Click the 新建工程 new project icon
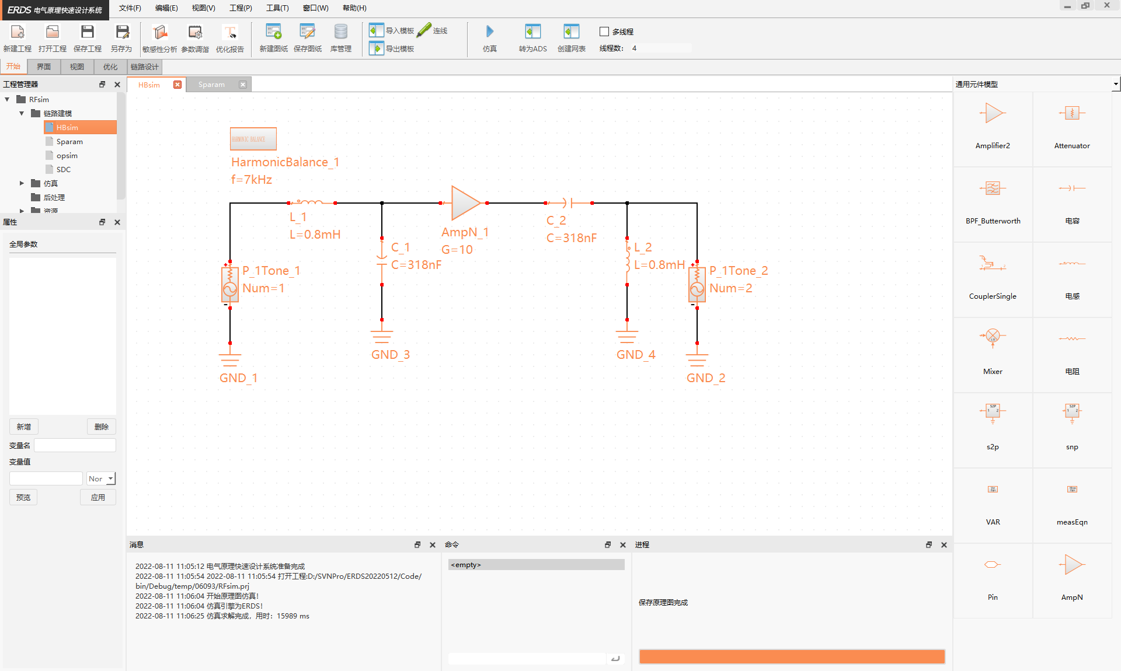 pyautogui.click(x=18, y=32)
